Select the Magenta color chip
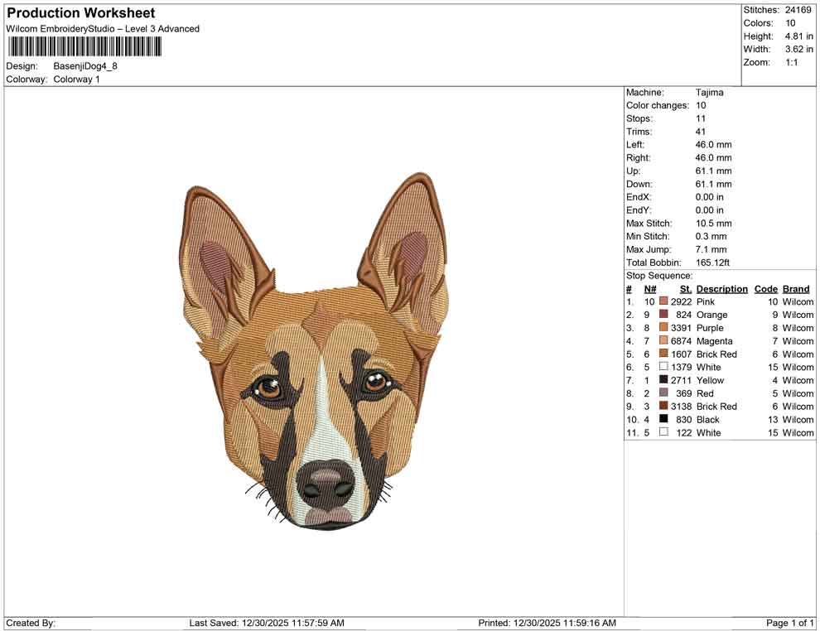This screenshot has width=820, height=631. tap(662, 341)
